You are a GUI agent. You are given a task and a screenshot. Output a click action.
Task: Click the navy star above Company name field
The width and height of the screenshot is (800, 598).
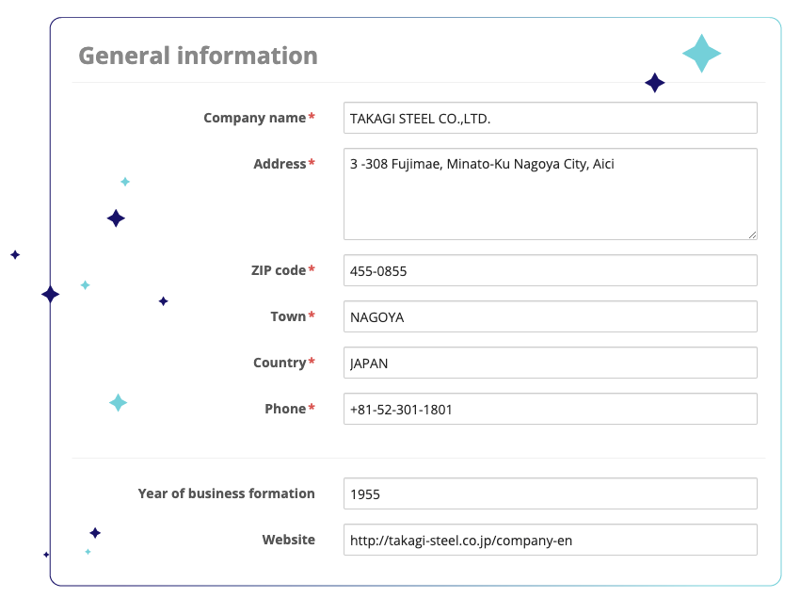[655, 83]
